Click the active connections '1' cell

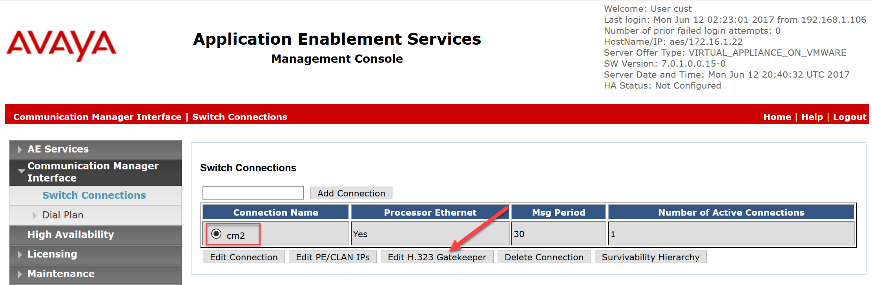pos(731,234)
